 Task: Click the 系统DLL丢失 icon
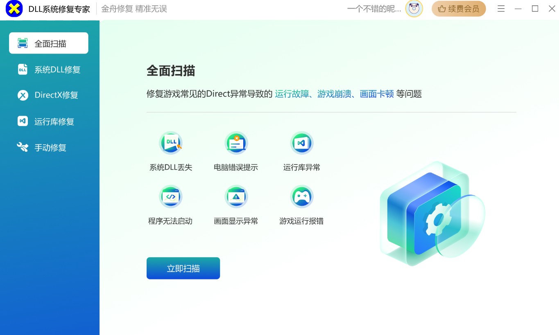tap(171, 143)
